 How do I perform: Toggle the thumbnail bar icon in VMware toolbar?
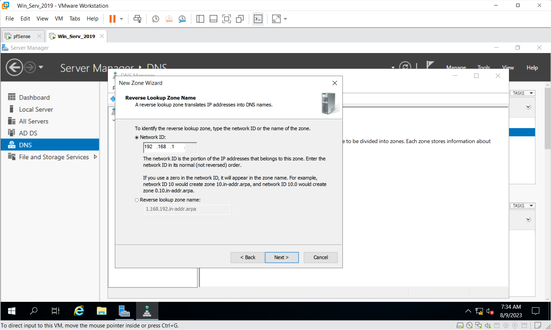tap(213, 19)
